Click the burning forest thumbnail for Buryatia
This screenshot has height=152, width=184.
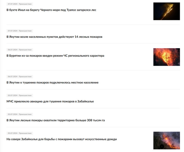[x=166, y=57]
